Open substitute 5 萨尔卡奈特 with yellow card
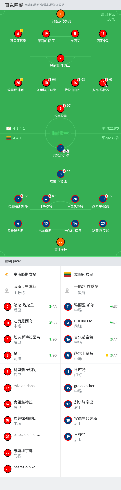The height and width of the screenshot is (490, 121). pyautogui.click(x=91, y=355)
